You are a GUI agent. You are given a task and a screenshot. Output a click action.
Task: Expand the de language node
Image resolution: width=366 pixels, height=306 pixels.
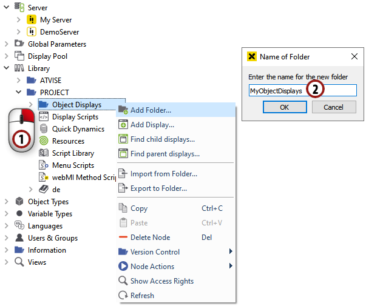31,189
